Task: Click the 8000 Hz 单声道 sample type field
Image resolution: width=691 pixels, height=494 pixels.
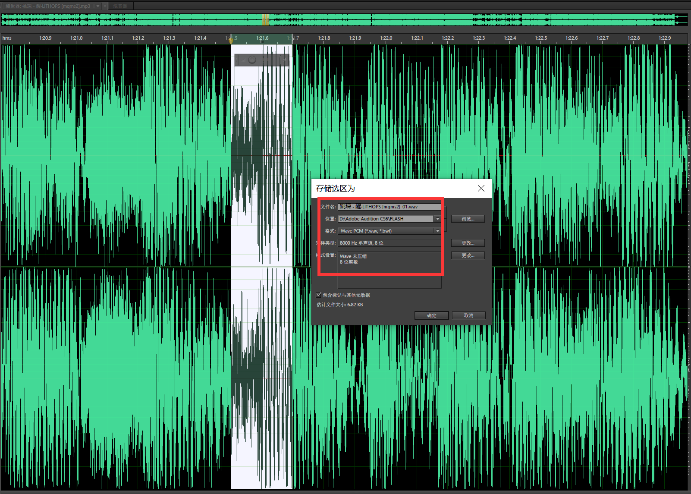Action: click(389, 243)
